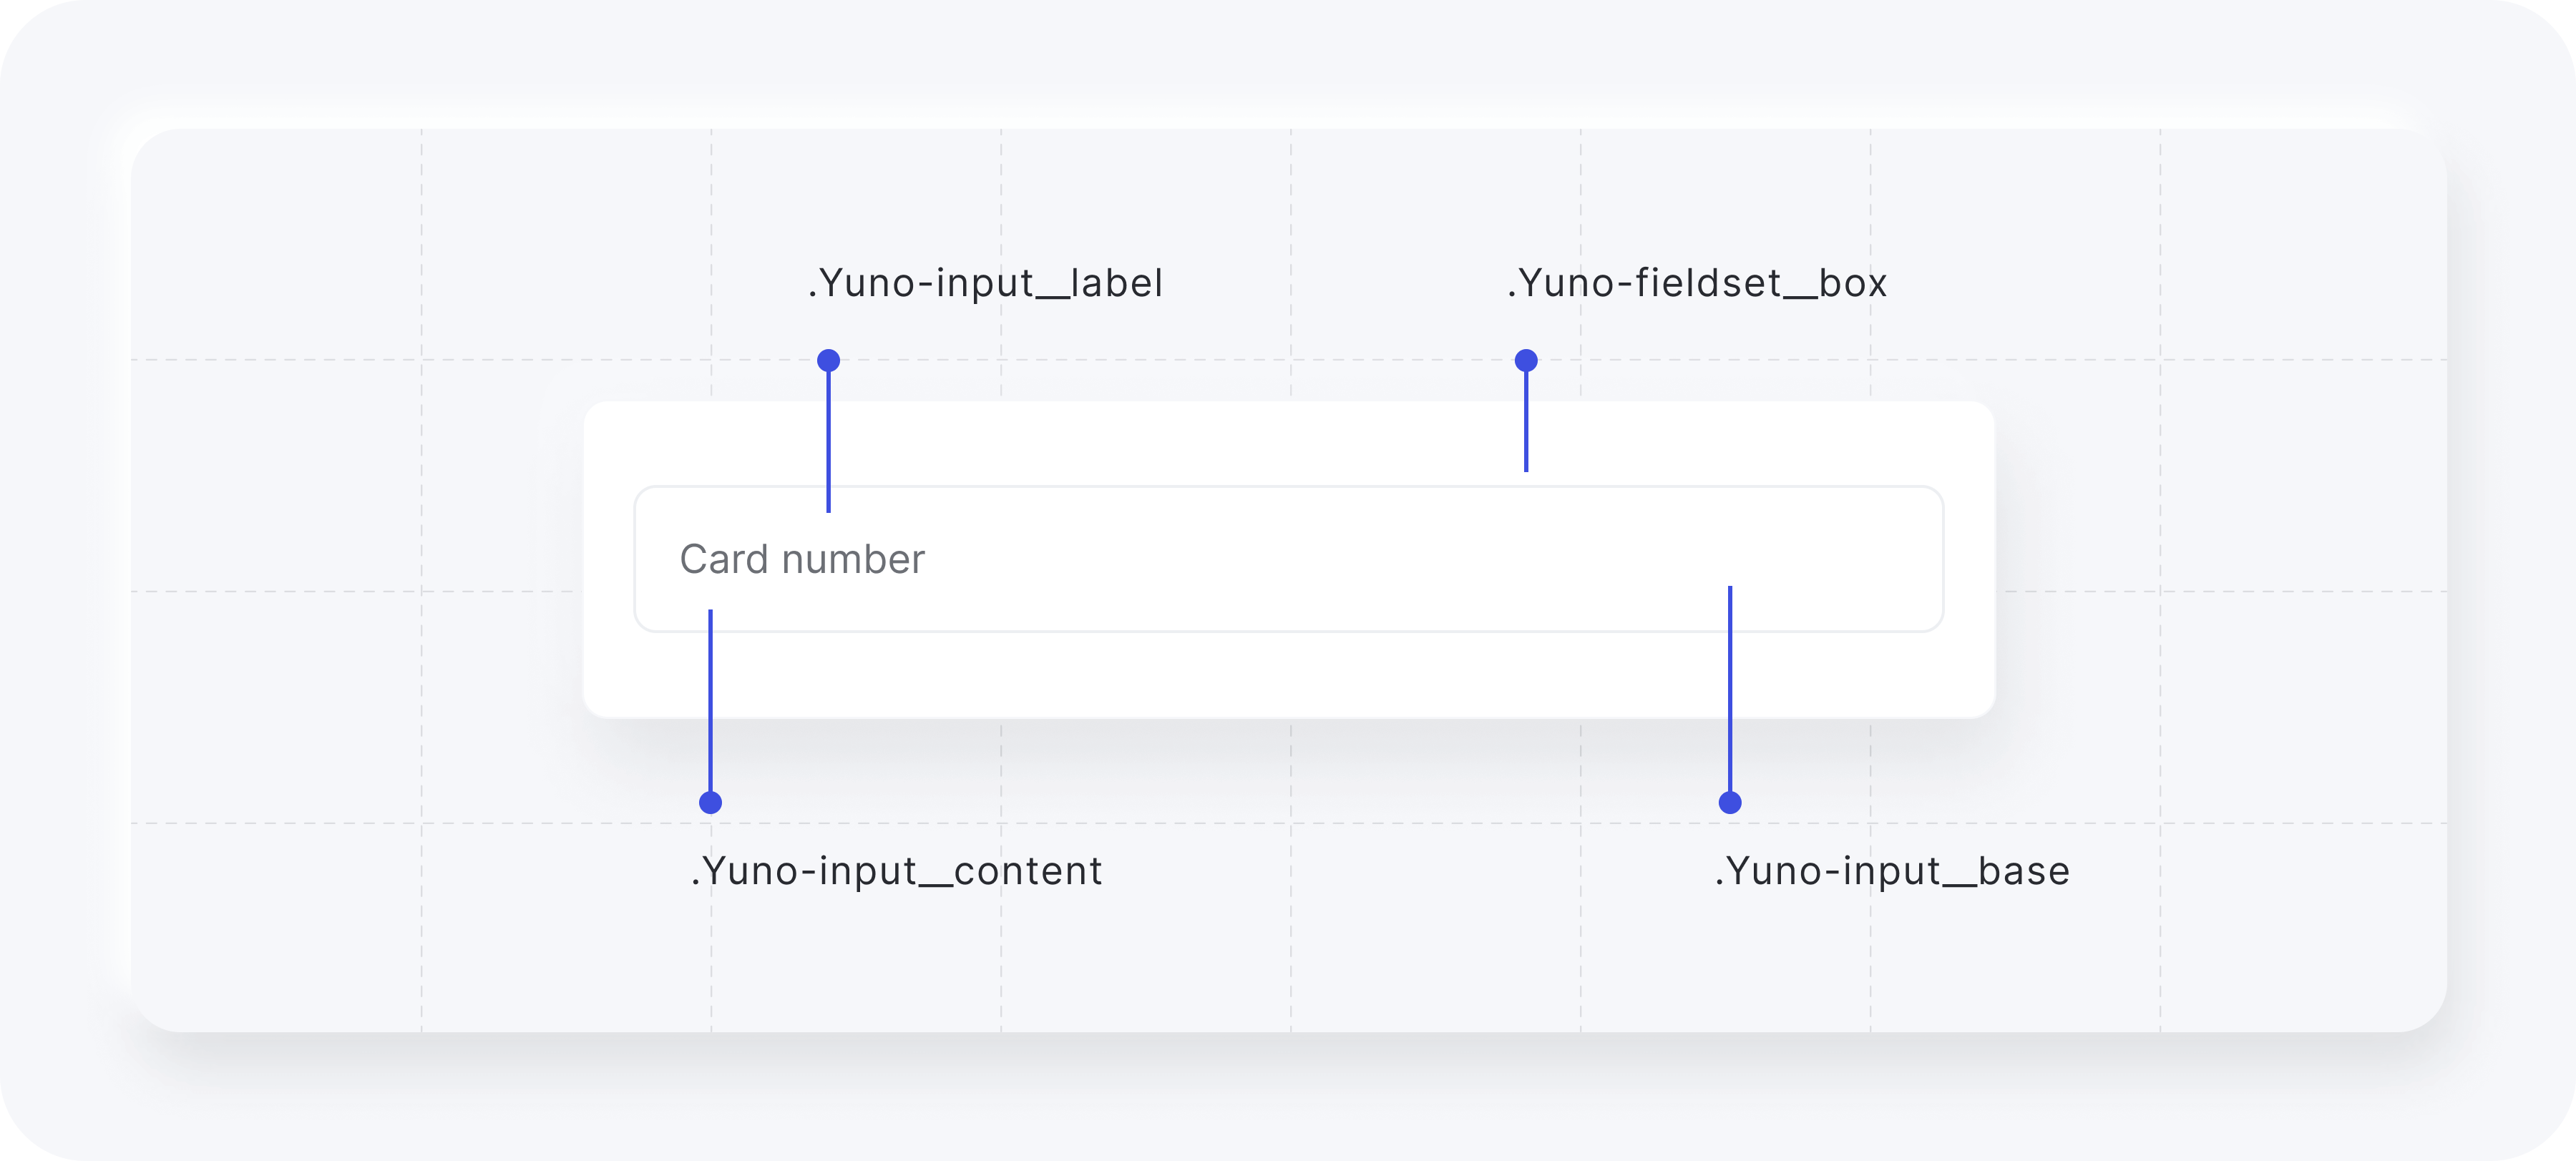Click the blue dot under .Yuno-input__label
This screenshot has height=1161, width=2576.
pos(828,360)
